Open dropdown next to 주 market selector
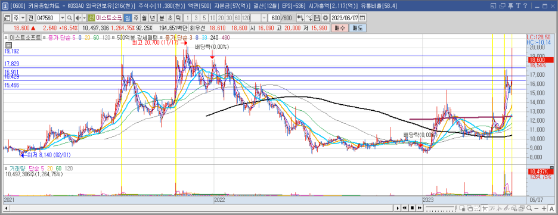This screenshot has height=215, width=558. coord(23,18)
